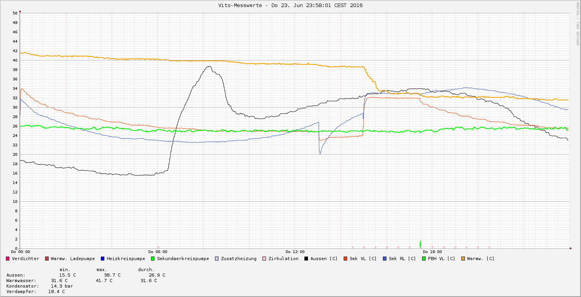Screen dimensions: 581x297
Task: Click Aussen average value '26.9 C'
Action: tap(157, 275)
